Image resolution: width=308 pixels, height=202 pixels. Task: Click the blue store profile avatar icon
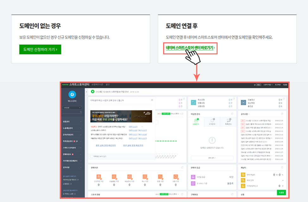72,95
